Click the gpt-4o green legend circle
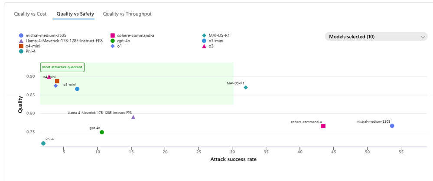Viewport: 433px width, 181px height. [x=112, y=41]
